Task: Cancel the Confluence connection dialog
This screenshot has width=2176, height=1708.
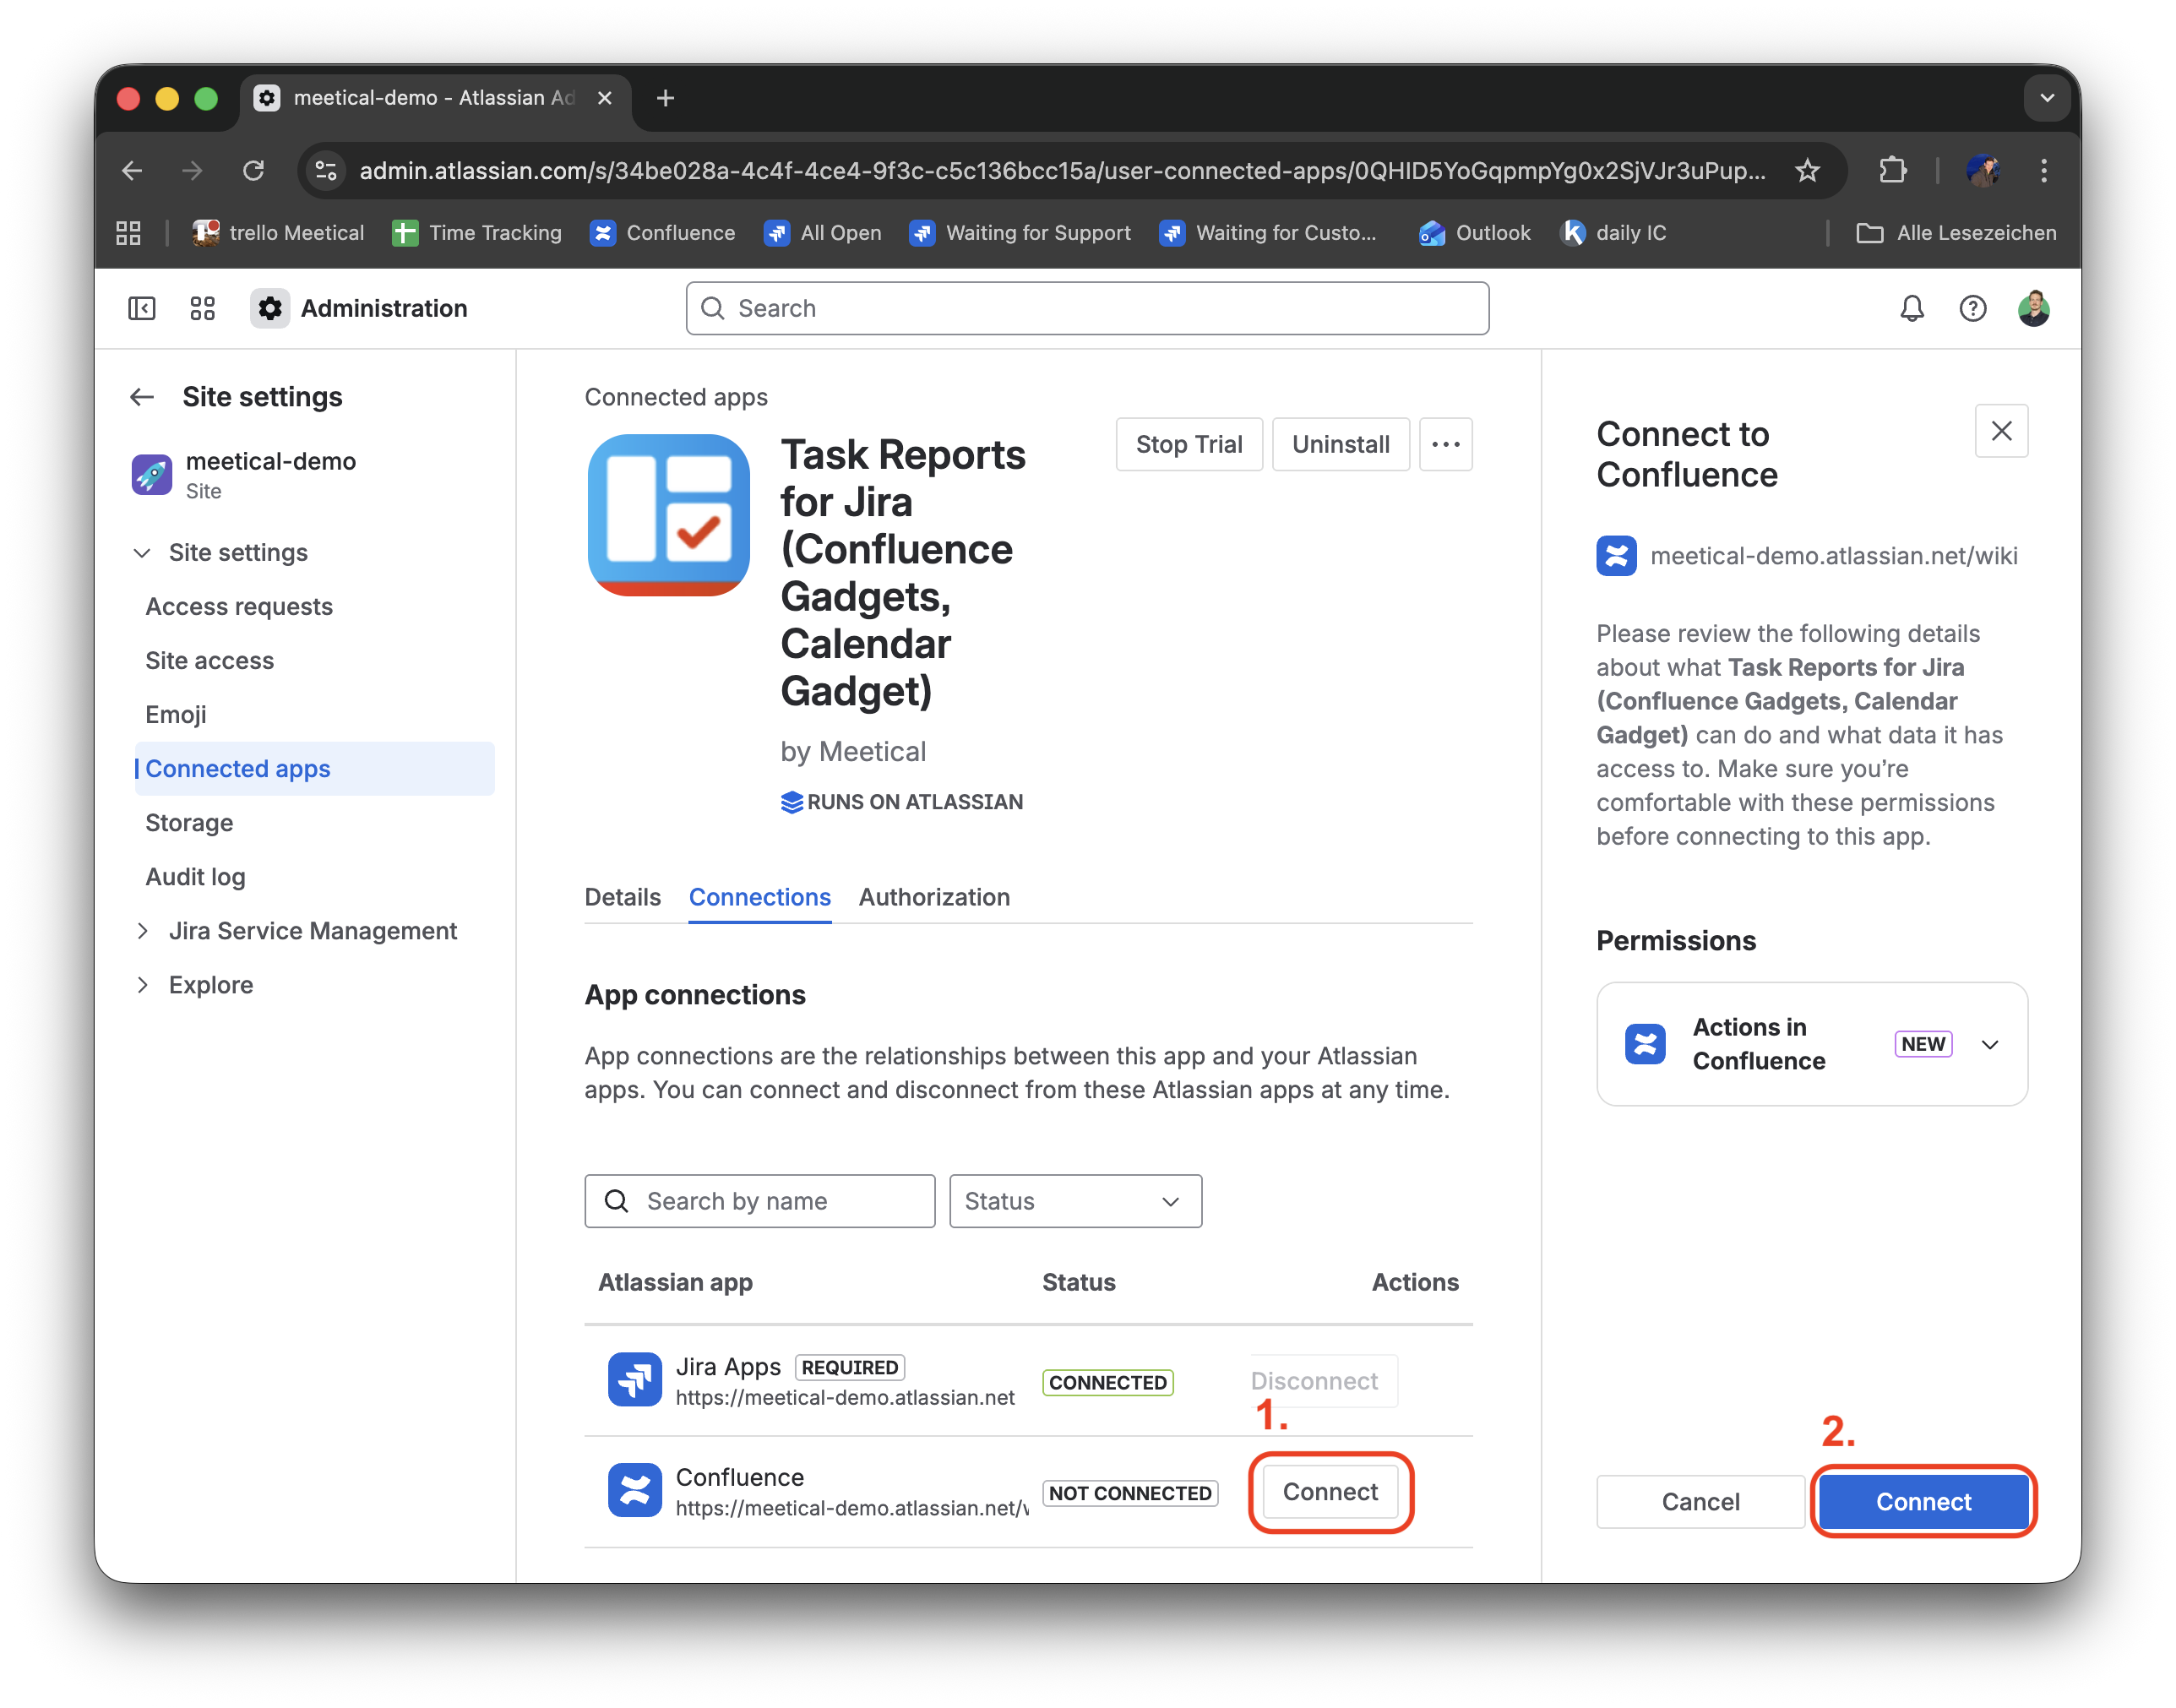Action: (x=1700, y=1502)
